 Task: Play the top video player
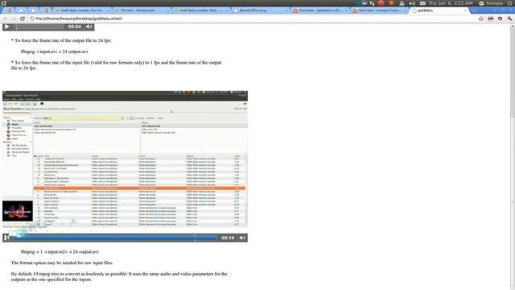pos(7,27)
